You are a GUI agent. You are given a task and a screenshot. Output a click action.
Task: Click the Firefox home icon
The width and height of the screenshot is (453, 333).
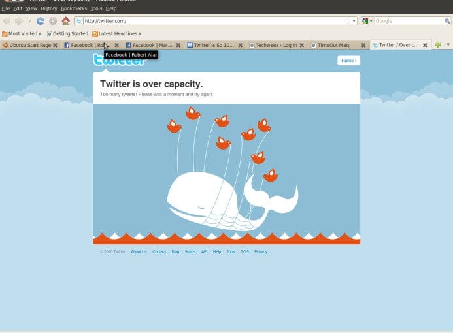pyautogui.click(x=65, y=21)
